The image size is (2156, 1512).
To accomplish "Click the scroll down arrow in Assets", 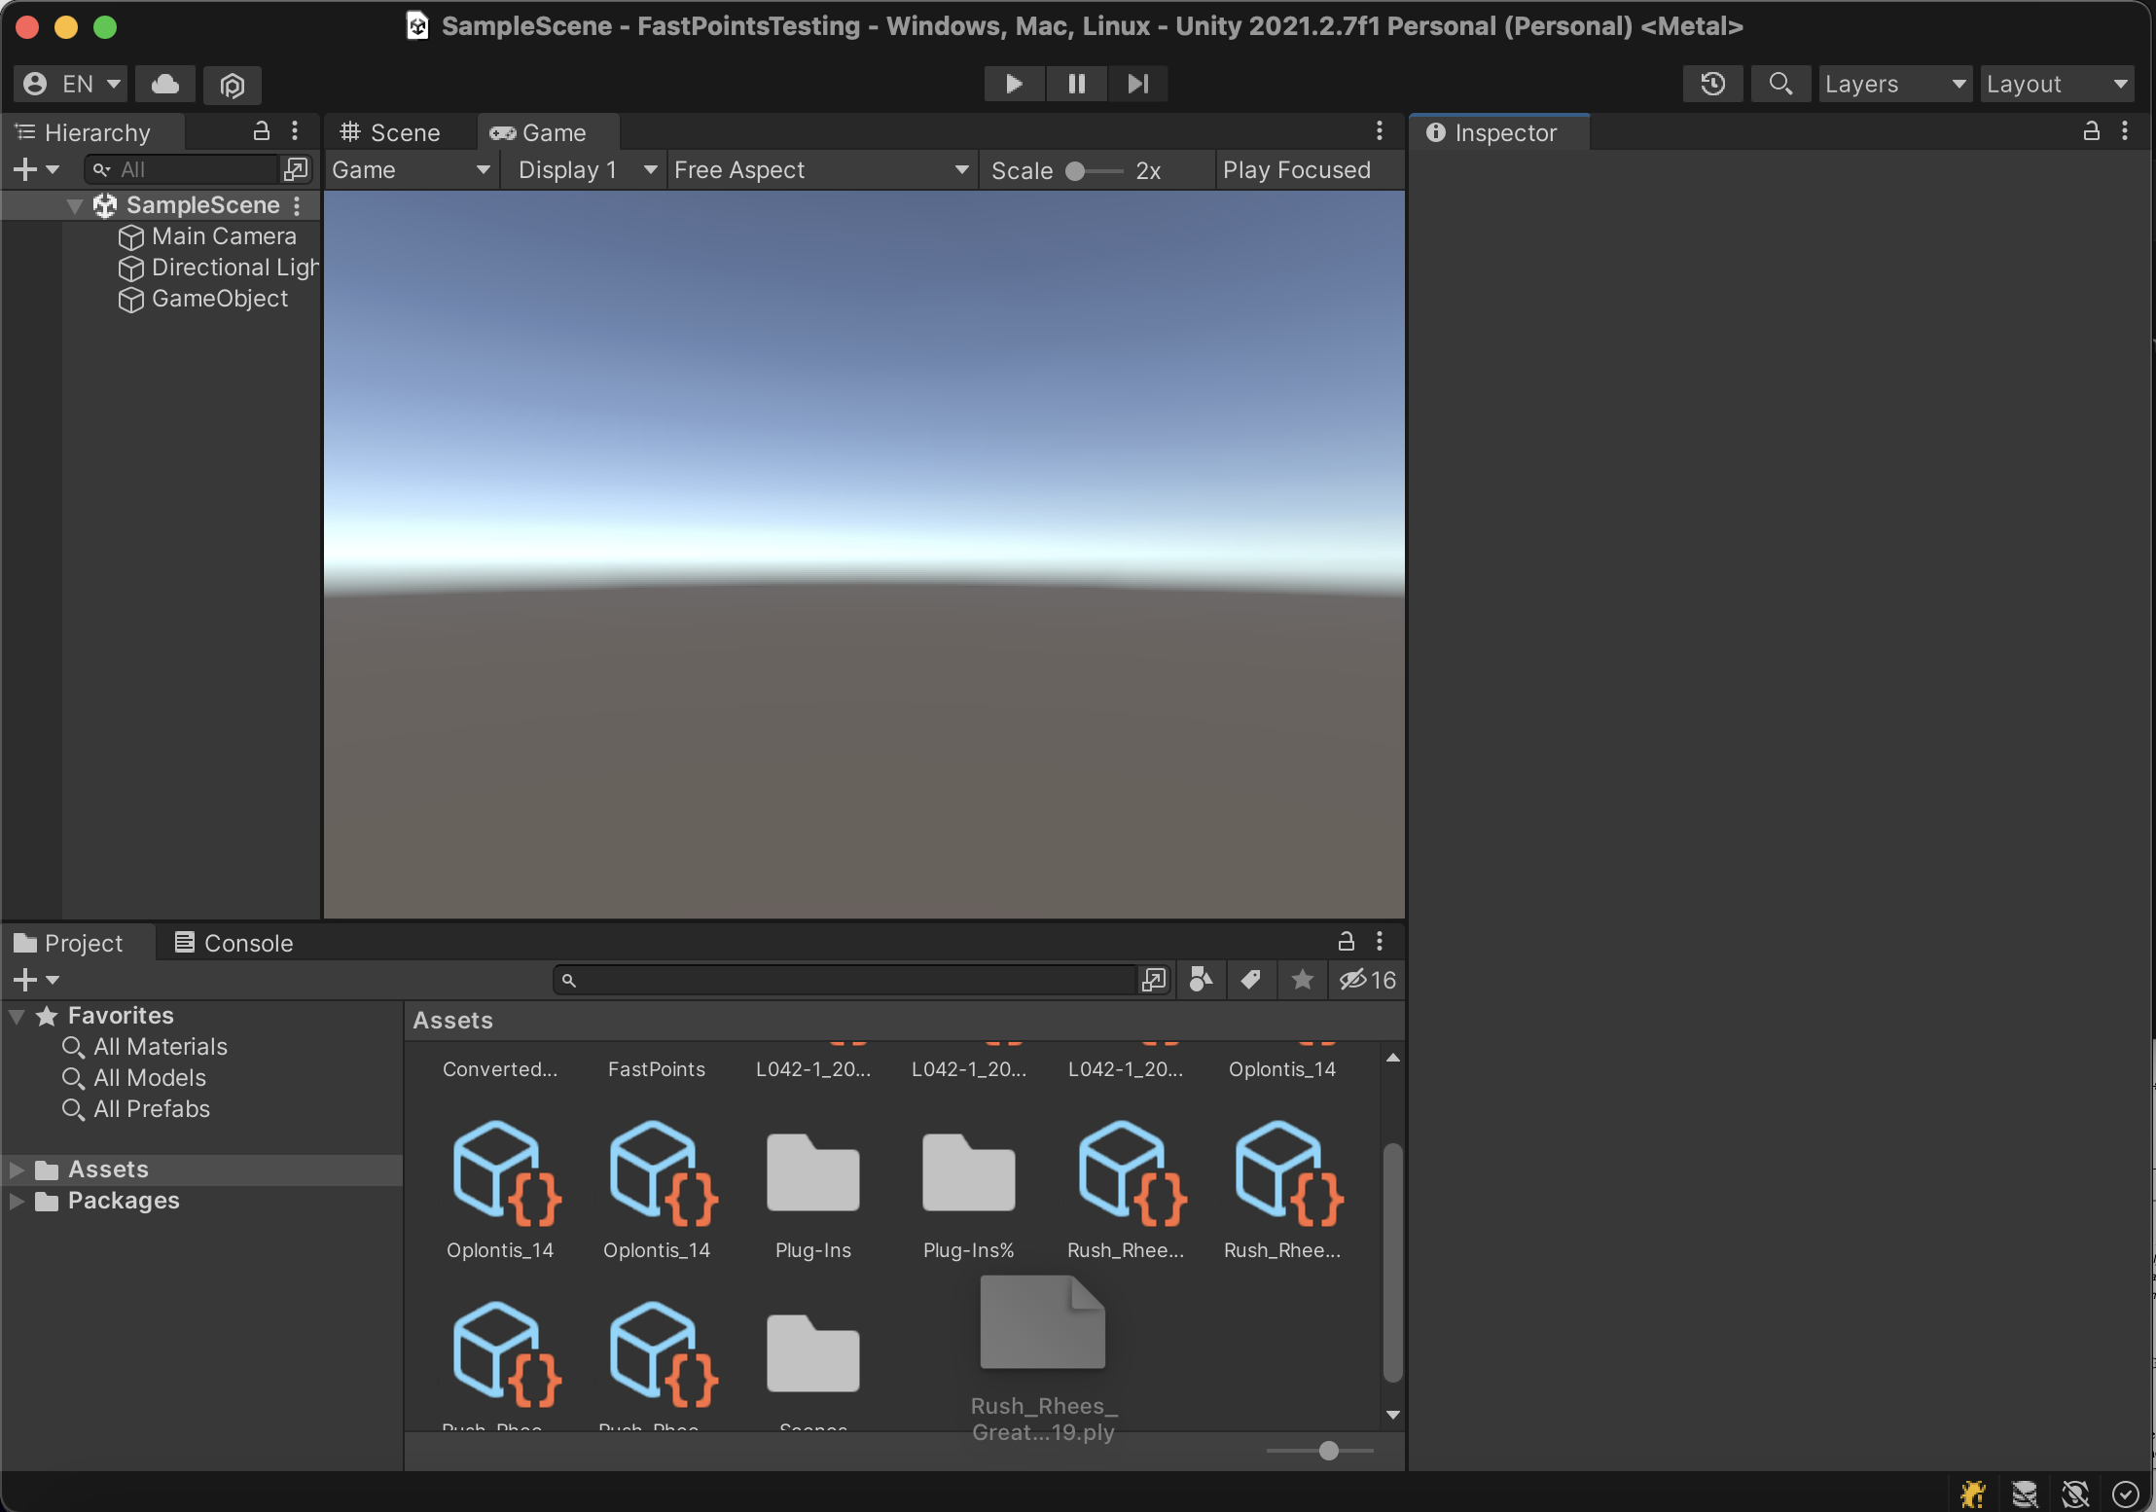I will 1393,1415.
